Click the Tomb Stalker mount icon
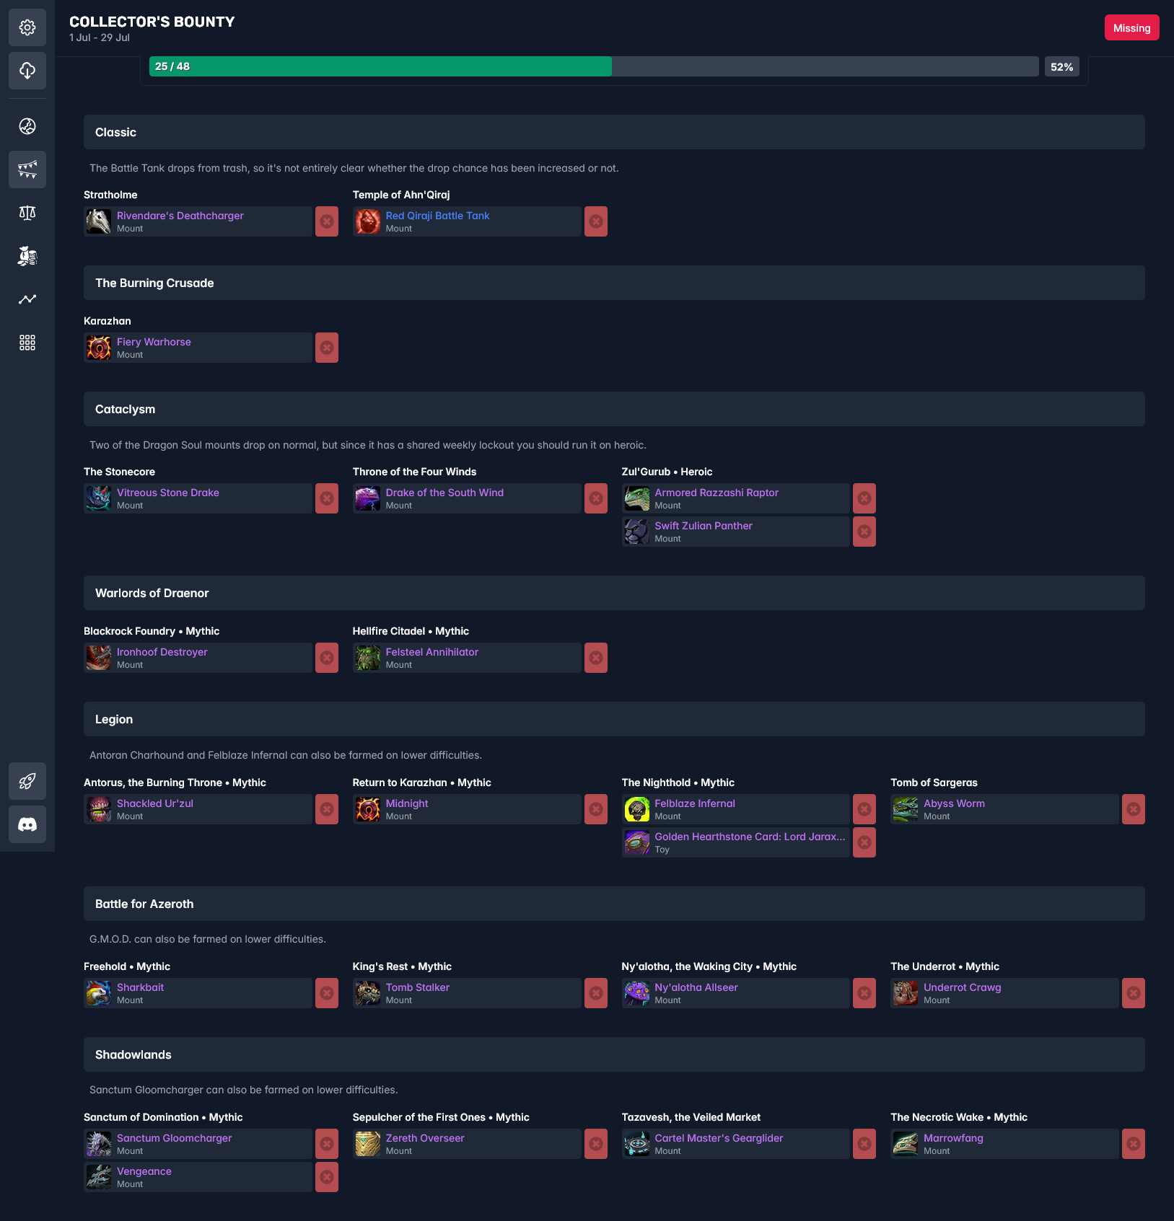 [x=368, y=993]
